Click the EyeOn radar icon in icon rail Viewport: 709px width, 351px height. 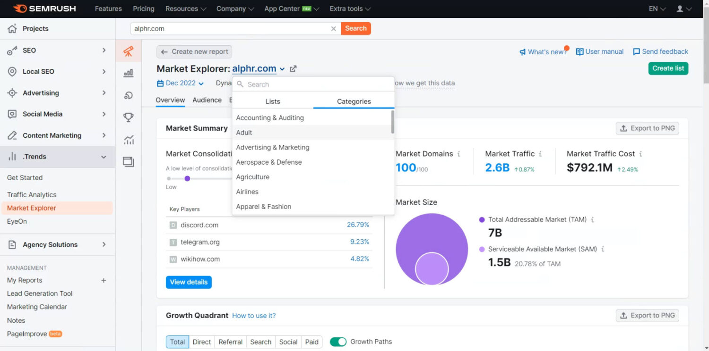pos(129,95)
